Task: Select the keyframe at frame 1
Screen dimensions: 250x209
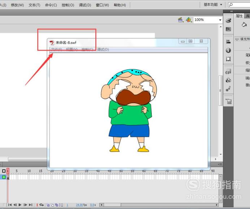Action: (8, 177)
